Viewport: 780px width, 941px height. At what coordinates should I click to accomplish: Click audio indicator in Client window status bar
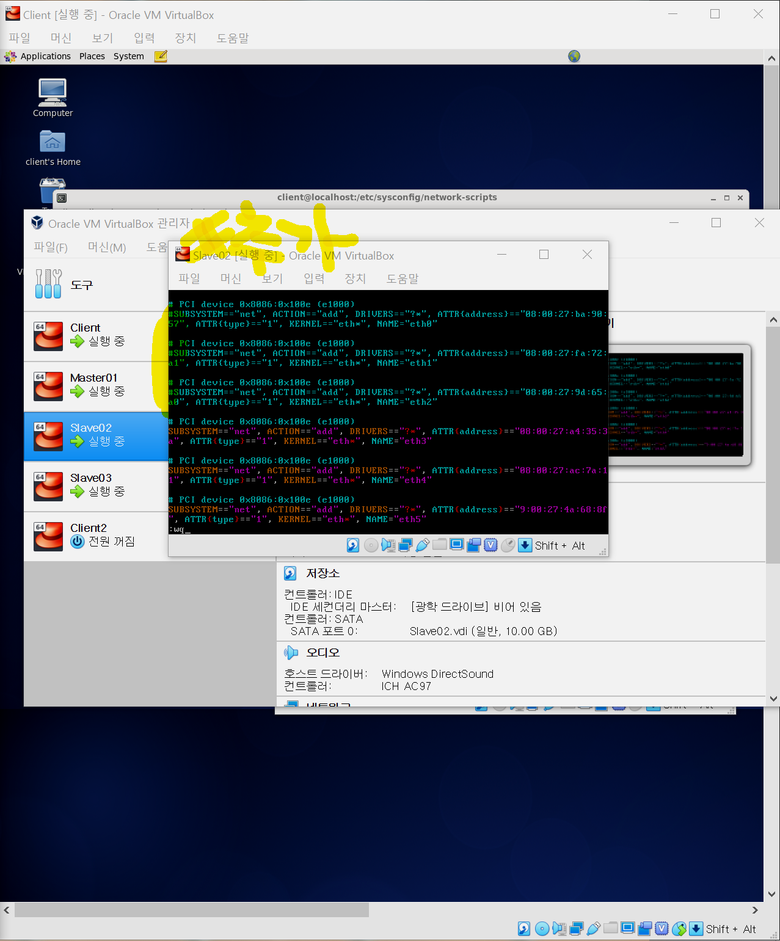559,929
